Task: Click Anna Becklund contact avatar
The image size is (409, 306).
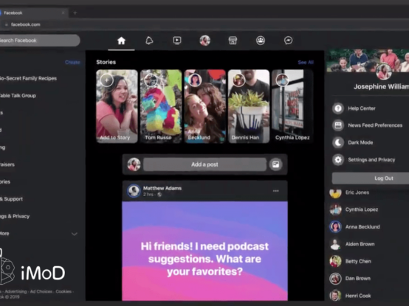Action: pyautogui.click(x=335, y=226)
